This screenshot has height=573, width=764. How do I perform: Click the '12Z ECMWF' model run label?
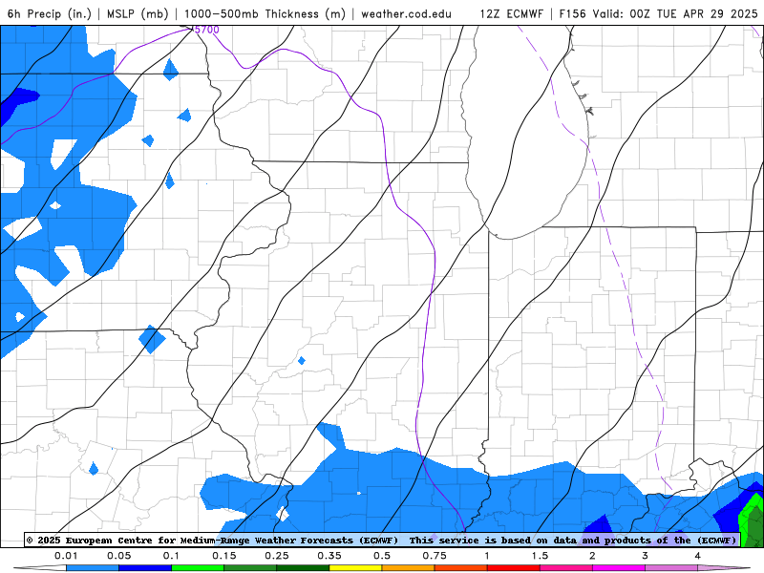(511, 13)
